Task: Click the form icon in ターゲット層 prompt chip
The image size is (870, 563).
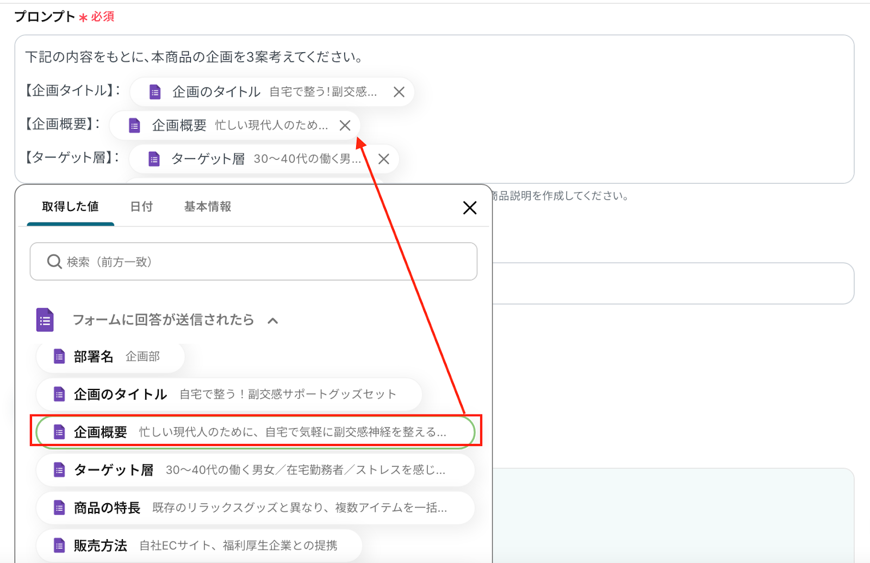Action: point(154,159)
